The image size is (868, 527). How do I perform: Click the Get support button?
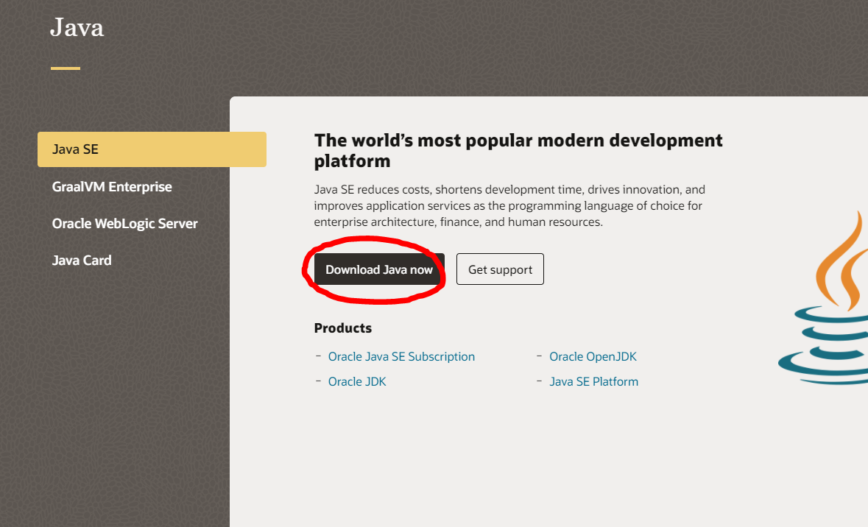tap(500, 269)
